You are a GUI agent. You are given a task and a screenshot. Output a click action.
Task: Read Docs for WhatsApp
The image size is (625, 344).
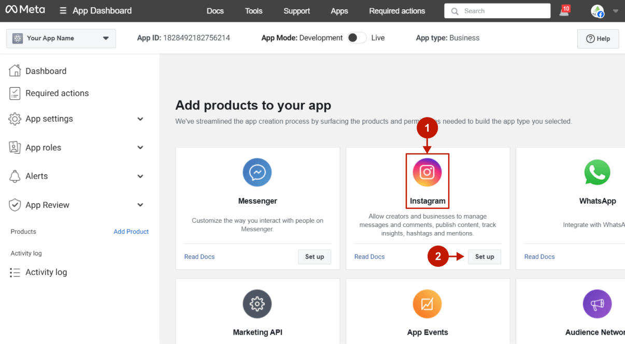539,256
